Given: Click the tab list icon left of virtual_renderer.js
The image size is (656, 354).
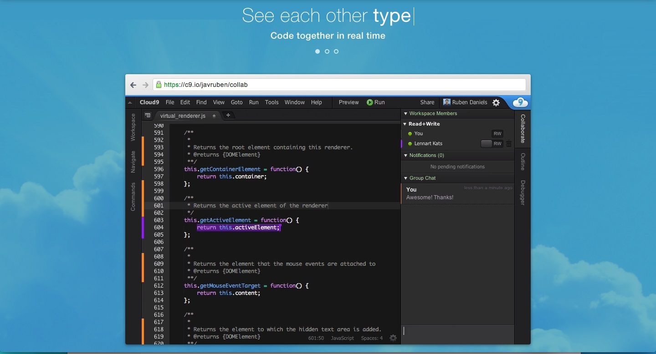Looking at the screenshot, I should pyautogui.click(x=147, y=116).
